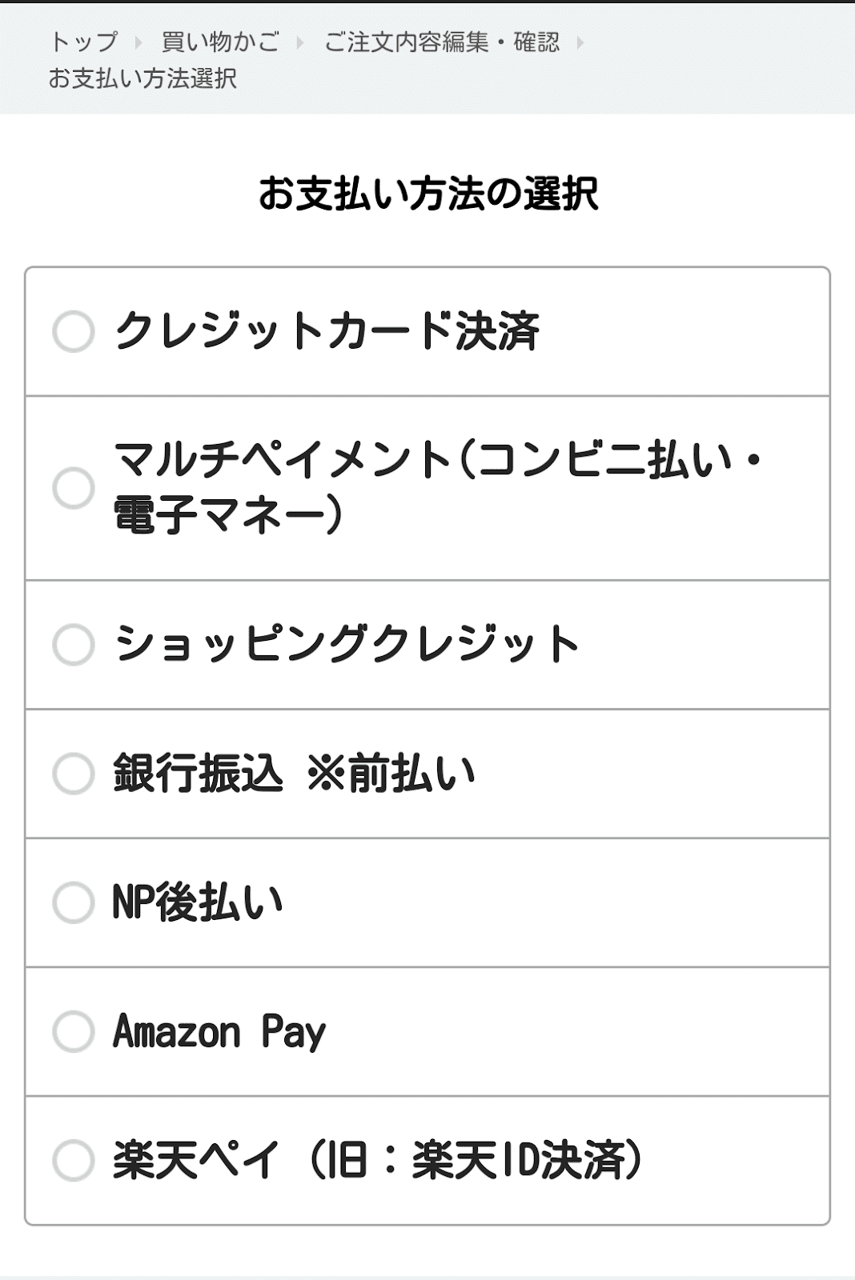
Task: Click the Amazon Pay label text
Action: tap(219, 1032)
